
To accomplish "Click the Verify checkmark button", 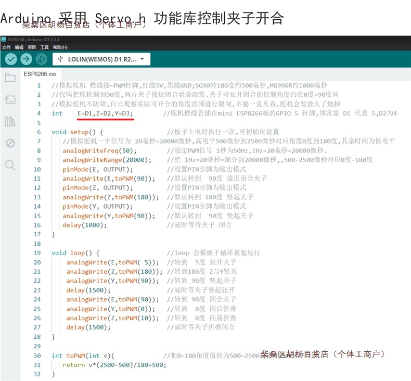I will click(11, 59).
